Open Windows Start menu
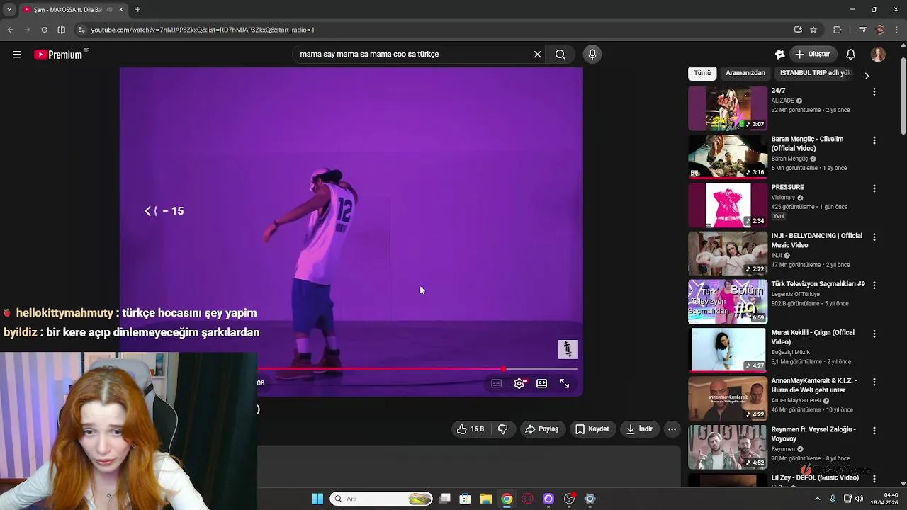Viewport: 907px width, 510px height. [x=317, y=499]
